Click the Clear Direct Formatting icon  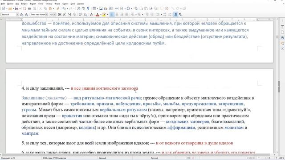point(91,15)
